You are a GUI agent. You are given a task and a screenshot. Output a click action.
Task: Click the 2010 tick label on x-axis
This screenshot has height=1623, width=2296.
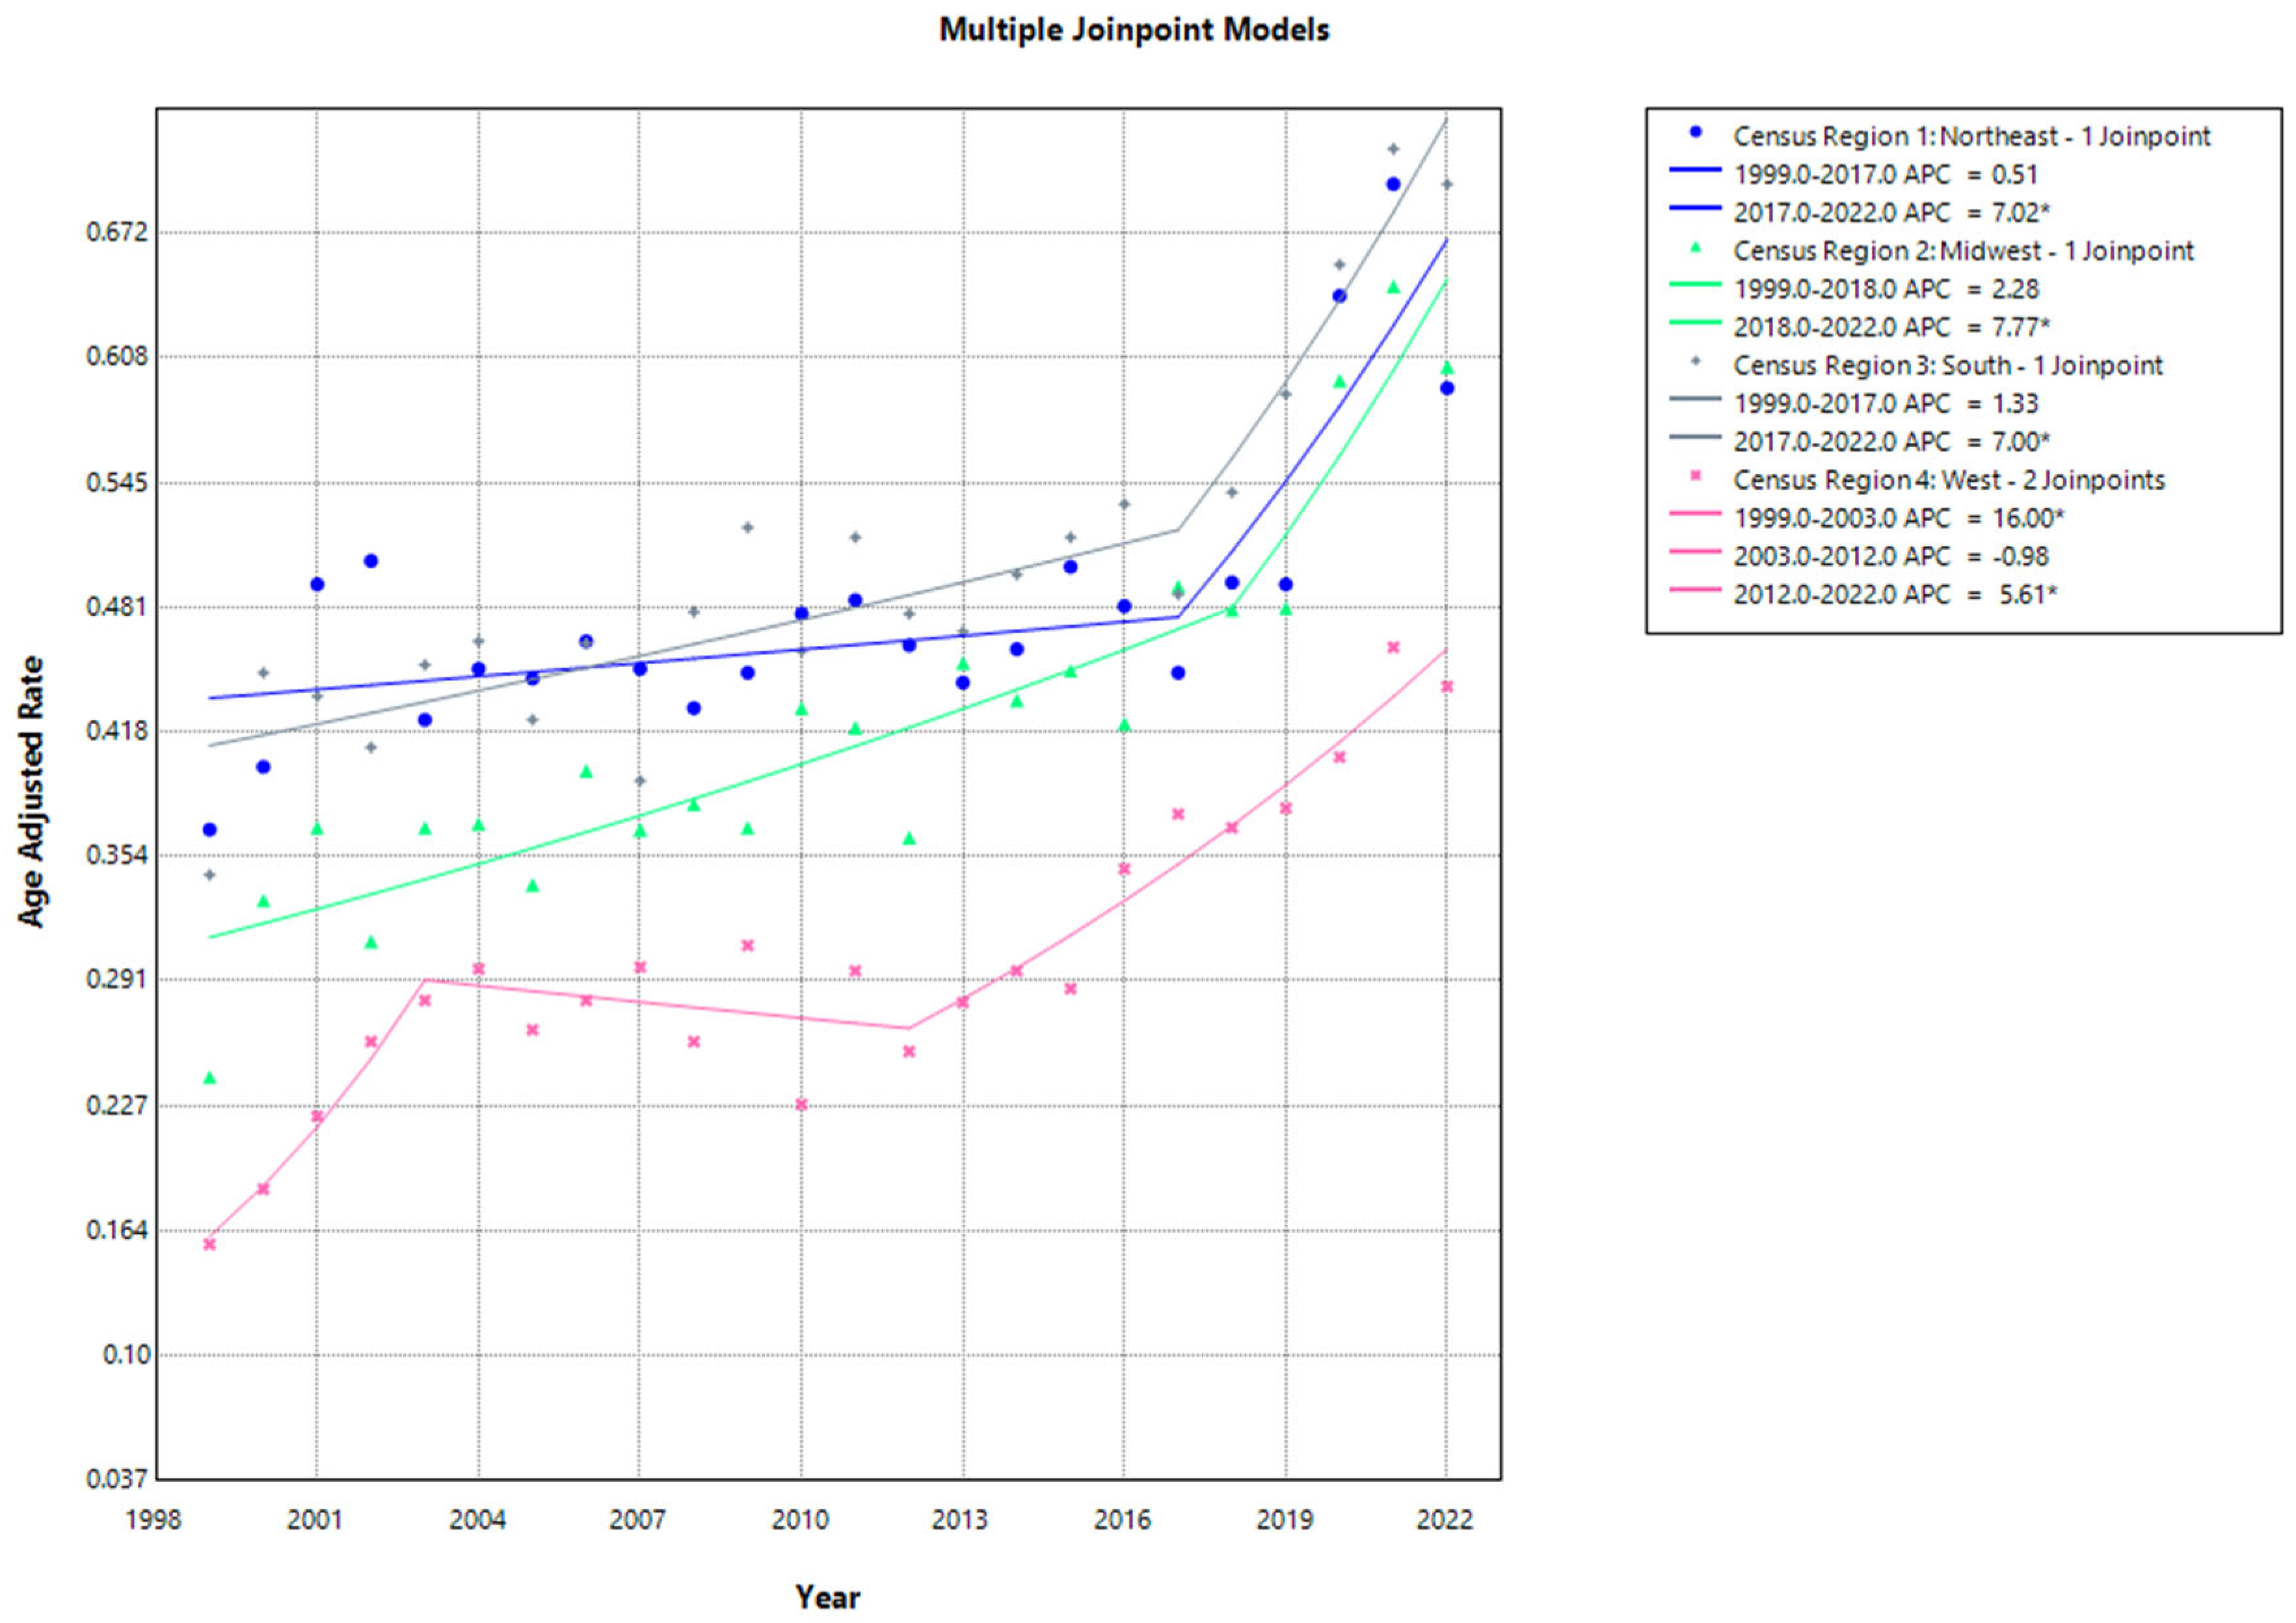click(x=800, y=1520)
